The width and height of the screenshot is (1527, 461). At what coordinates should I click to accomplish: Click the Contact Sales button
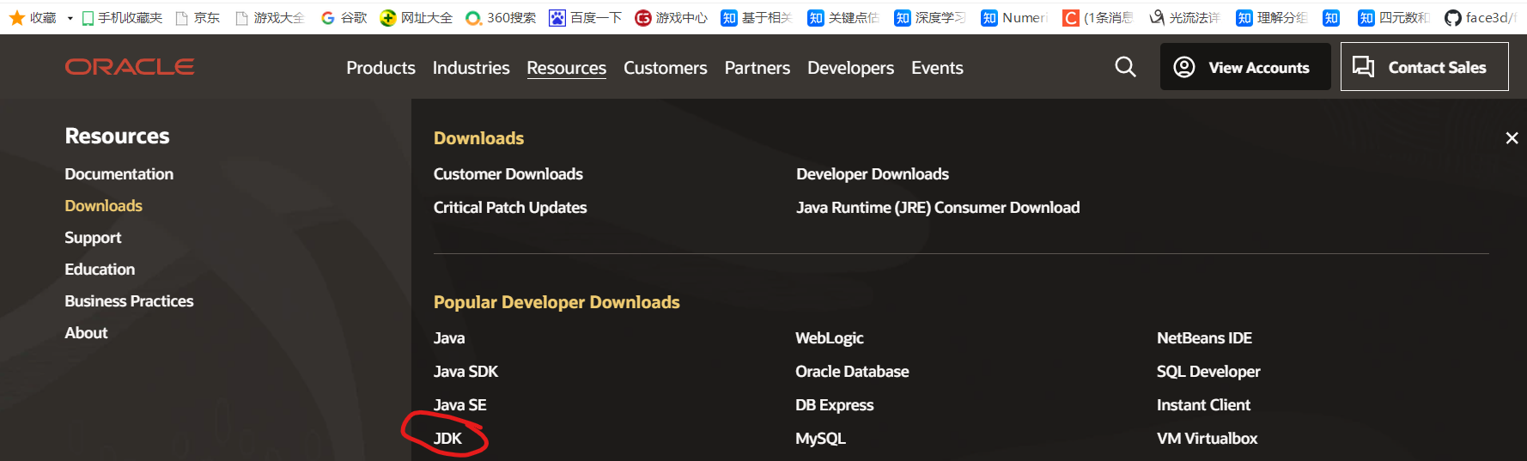pos(1424,67)
